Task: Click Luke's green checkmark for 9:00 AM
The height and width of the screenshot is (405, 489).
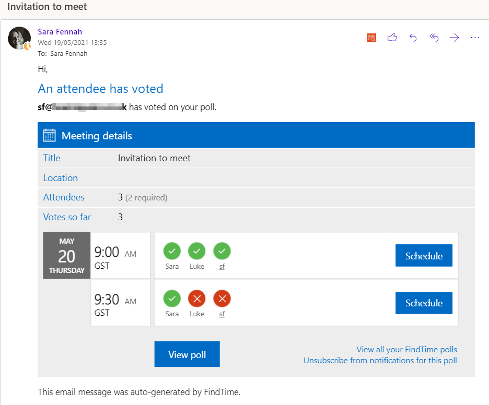Action: pos(197,251)
